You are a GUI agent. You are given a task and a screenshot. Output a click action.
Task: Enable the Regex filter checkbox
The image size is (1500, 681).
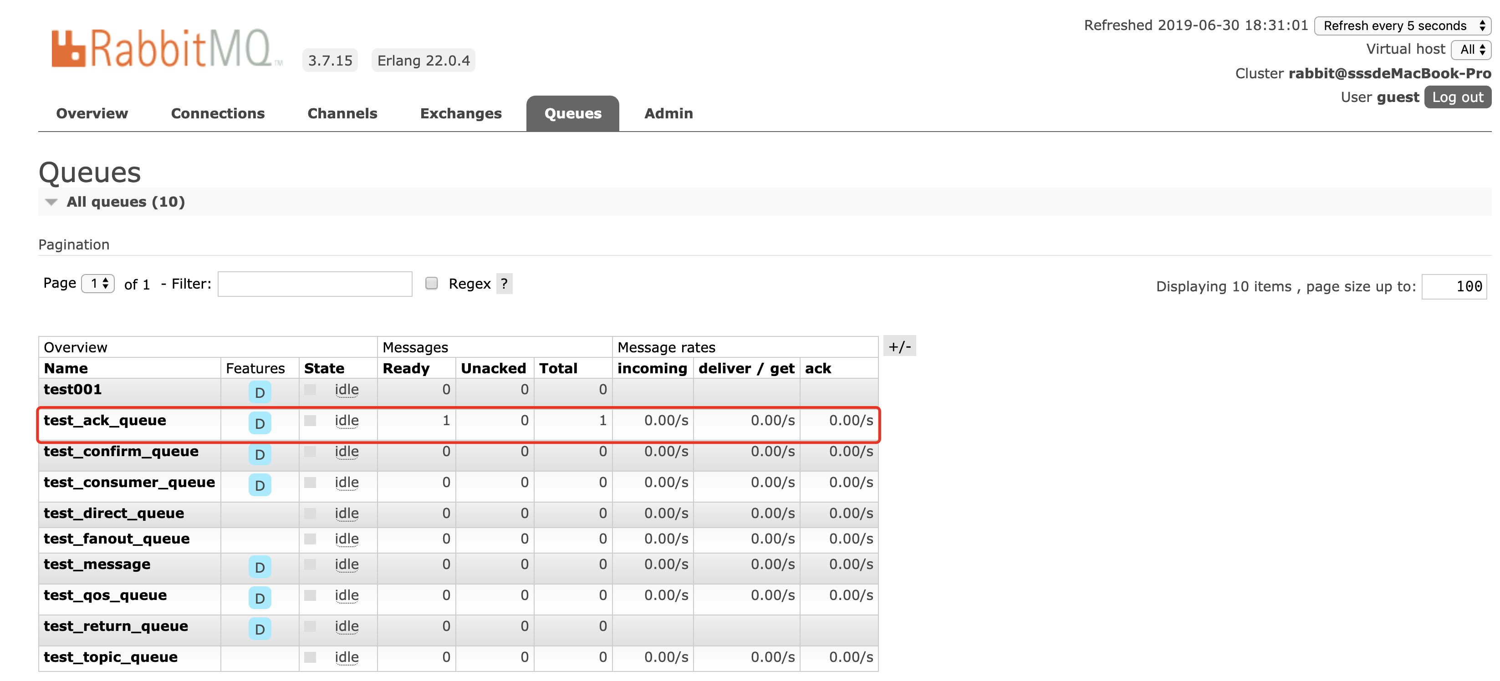[432, 284]
